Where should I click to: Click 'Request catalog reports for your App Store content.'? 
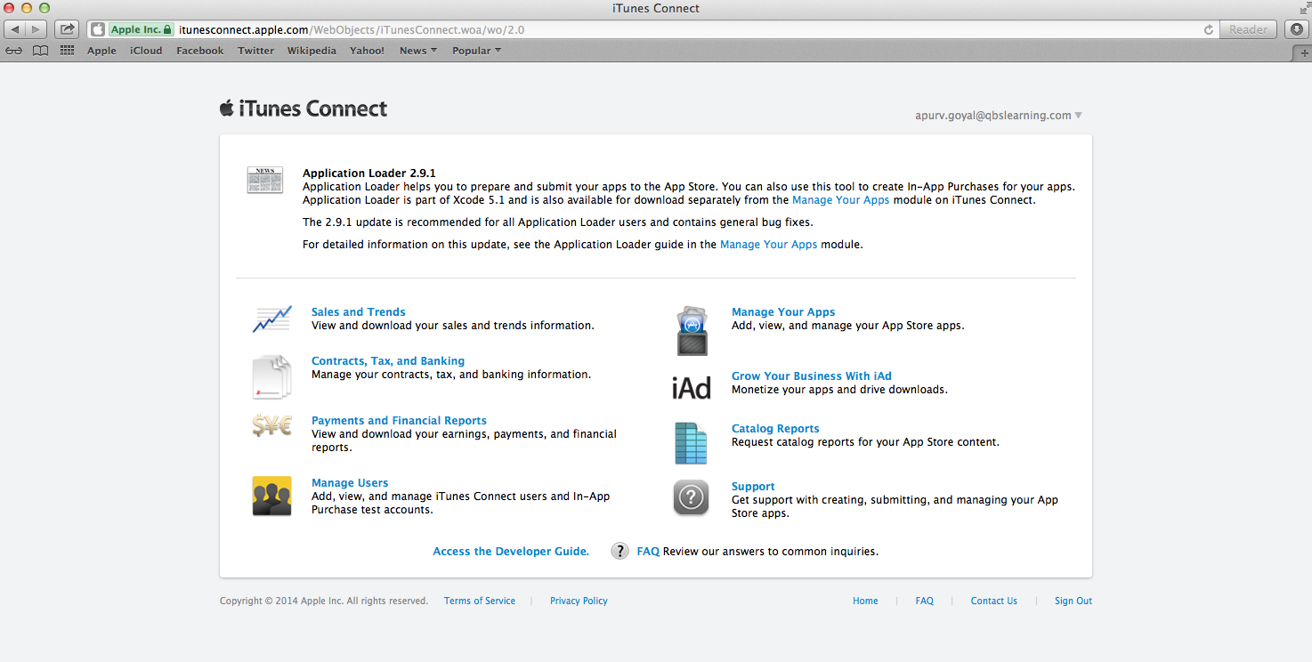coord(865,442)
